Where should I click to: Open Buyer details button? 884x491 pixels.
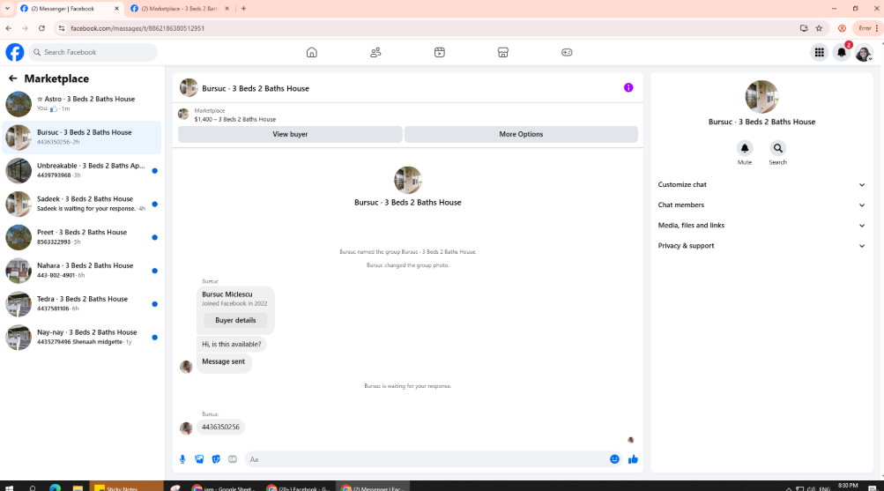pos(235,320)
